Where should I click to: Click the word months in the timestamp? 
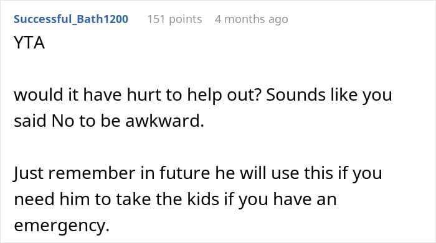tap(245, 19)
